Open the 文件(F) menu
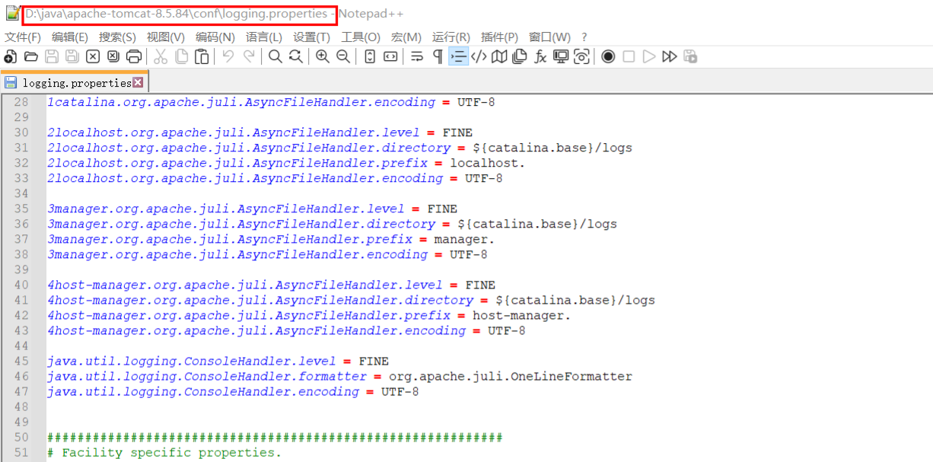The height and width of the screenshot is (462, 933). [23, 37]
